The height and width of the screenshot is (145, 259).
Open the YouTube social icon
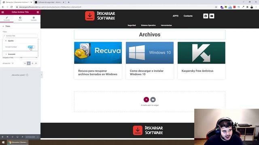tap(212, 16)
